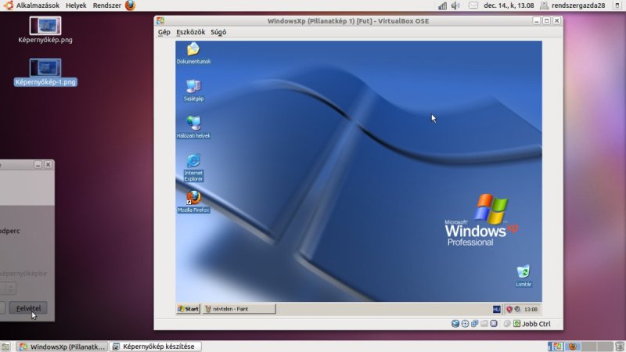Image resolution: width=626 pixels, height=352 pixels.
Task: Launch Firefox from the top panel
Action: pos(130,5)
